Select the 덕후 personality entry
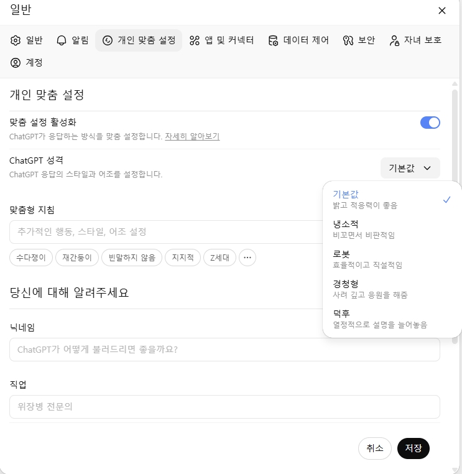 point(379,318)
